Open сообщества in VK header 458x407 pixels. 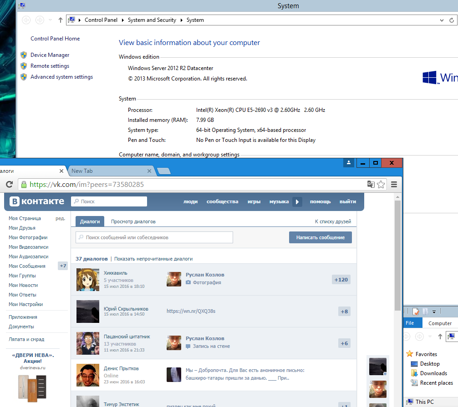pos(222,201)
